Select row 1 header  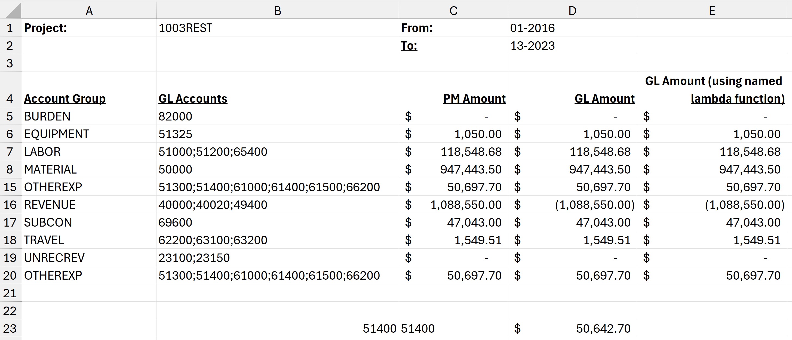click(x=11, y=28)
